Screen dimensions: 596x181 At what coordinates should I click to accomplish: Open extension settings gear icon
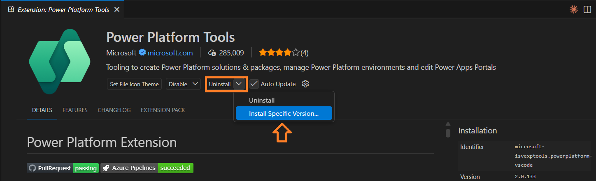click(305, 84)
